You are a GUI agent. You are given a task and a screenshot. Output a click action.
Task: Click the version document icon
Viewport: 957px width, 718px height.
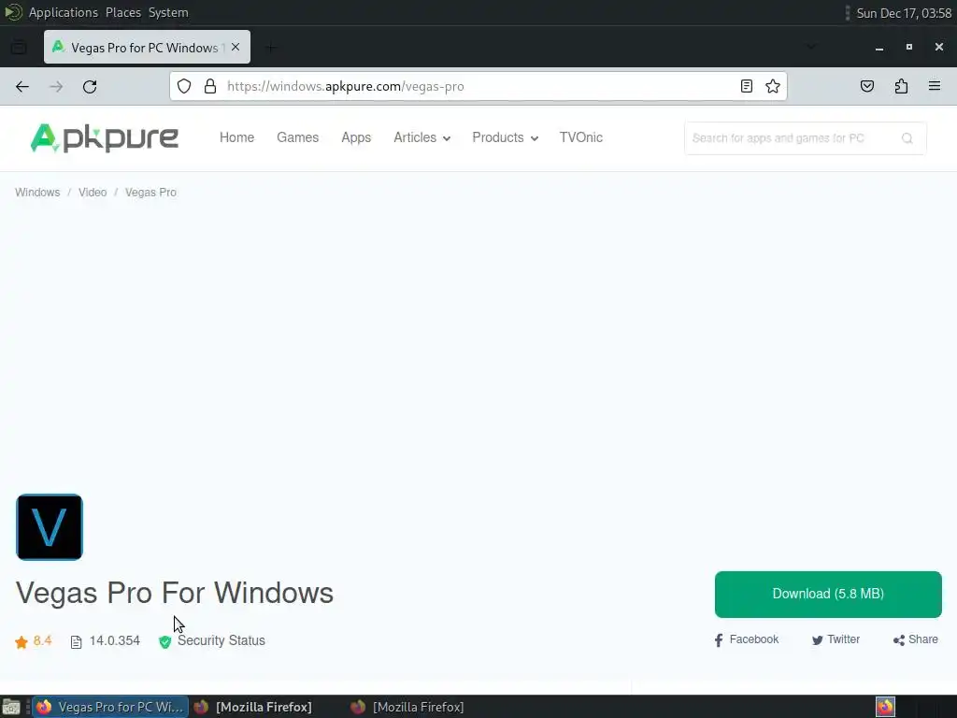tap(77, 641)
